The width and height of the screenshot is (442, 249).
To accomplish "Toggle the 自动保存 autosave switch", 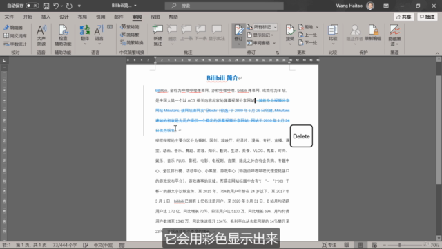I will coord(32,6).
